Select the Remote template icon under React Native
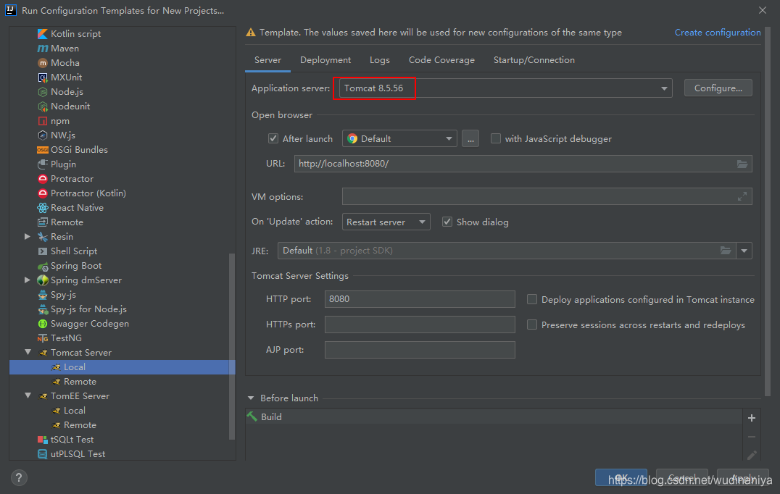This screenshot has width=780, height=494. pyautogui.click(x=43, y=222)
